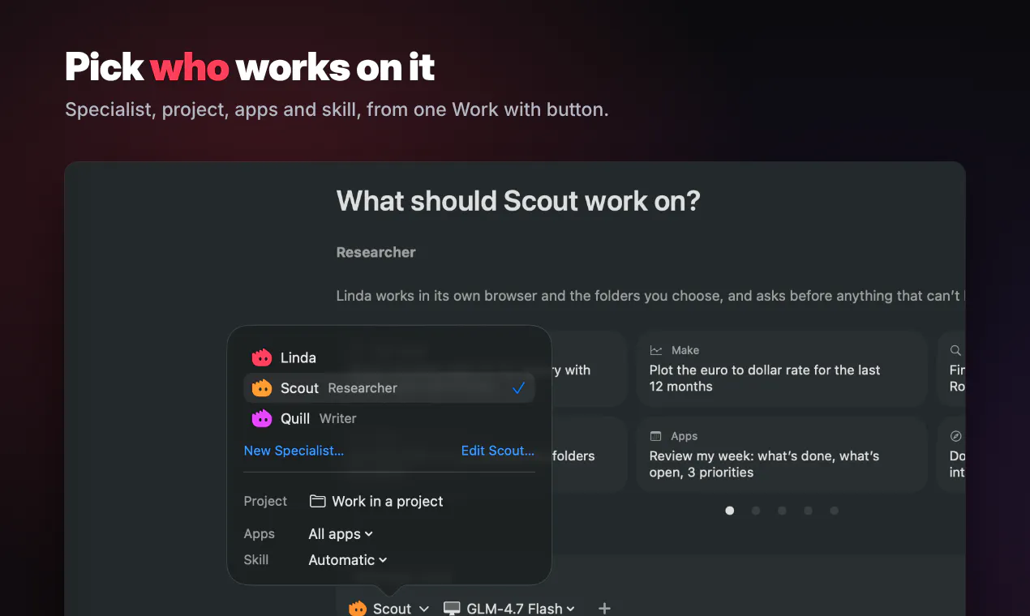The image size is (1030, 616).
Task: Click Work in a project option
Action: (376, 501)
